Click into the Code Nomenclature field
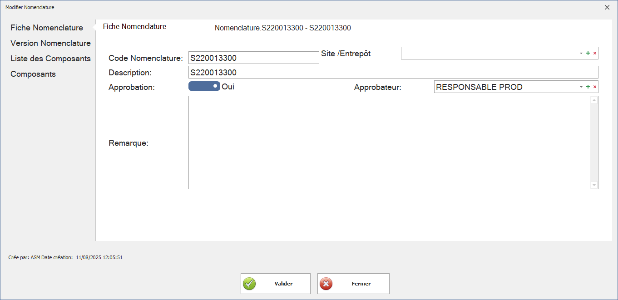The width and height of the screenshot is (618, 300). click(253, 58)
